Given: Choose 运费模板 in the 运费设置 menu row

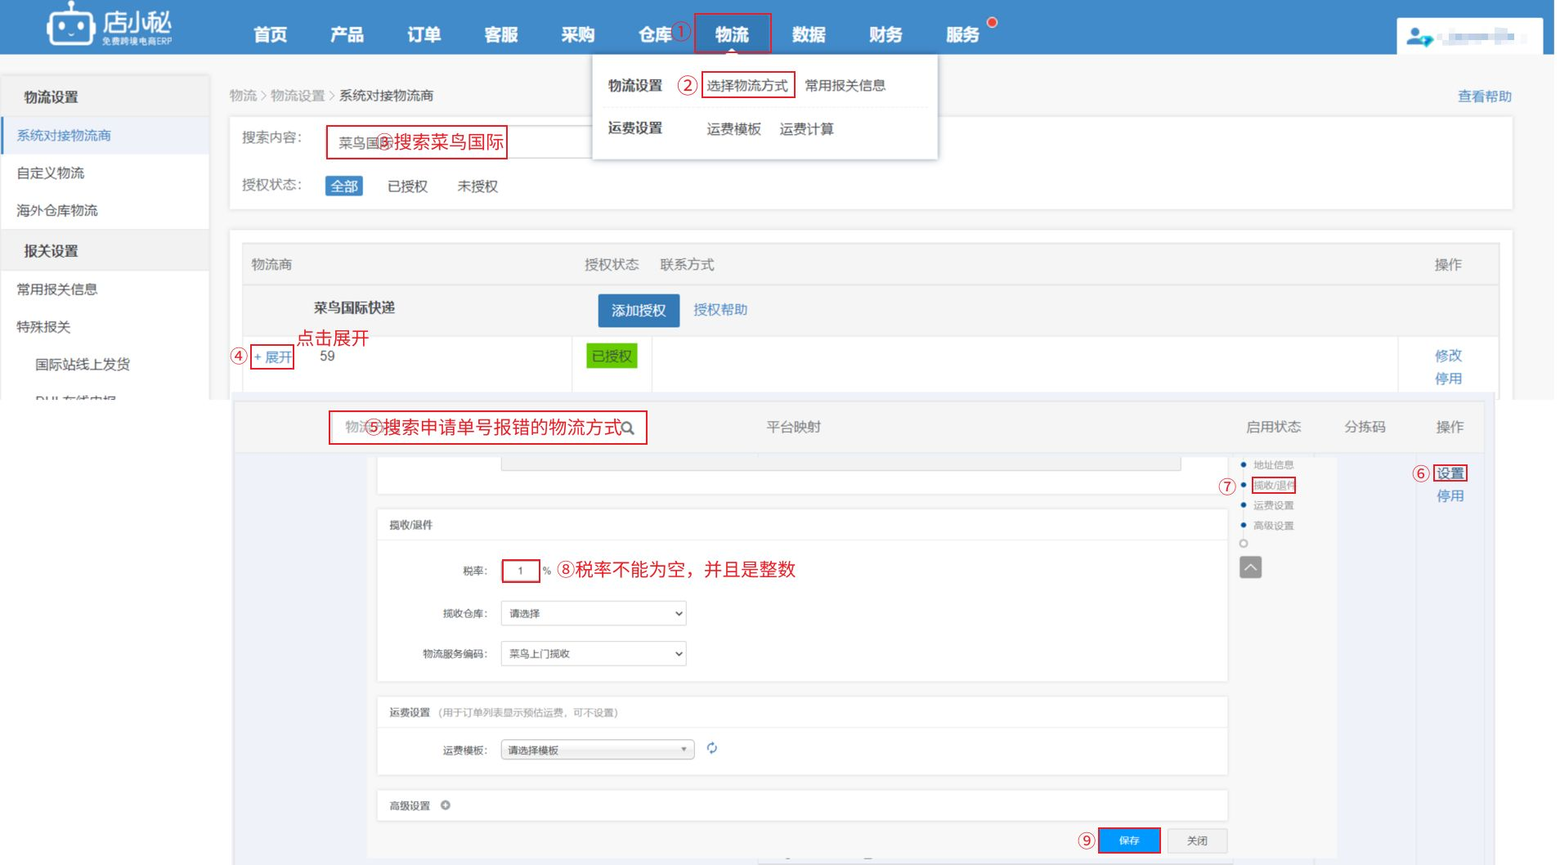Looking at the screenshot, I should pyautogui.click(x=733, y=128).
